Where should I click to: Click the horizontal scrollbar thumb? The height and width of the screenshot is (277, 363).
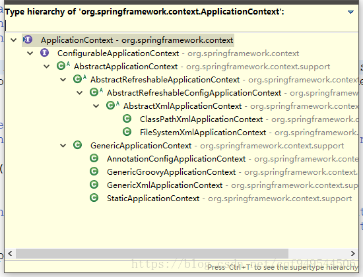click(152, 253)
